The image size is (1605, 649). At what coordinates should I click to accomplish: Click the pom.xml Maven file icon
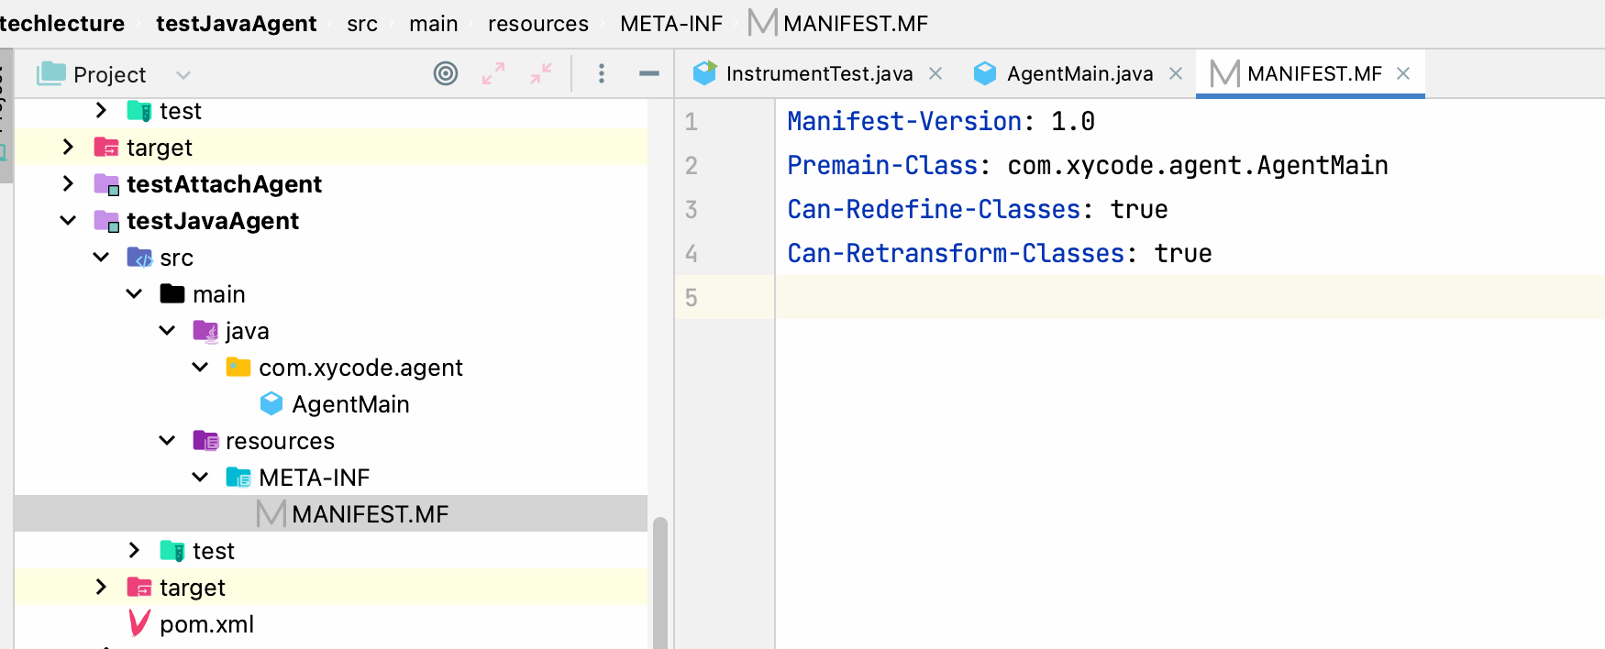(x=139, y=623)
